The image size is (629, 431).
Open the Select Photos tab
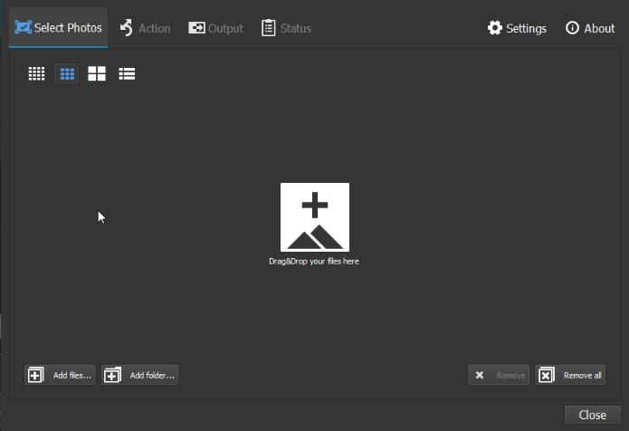(59, 28)
